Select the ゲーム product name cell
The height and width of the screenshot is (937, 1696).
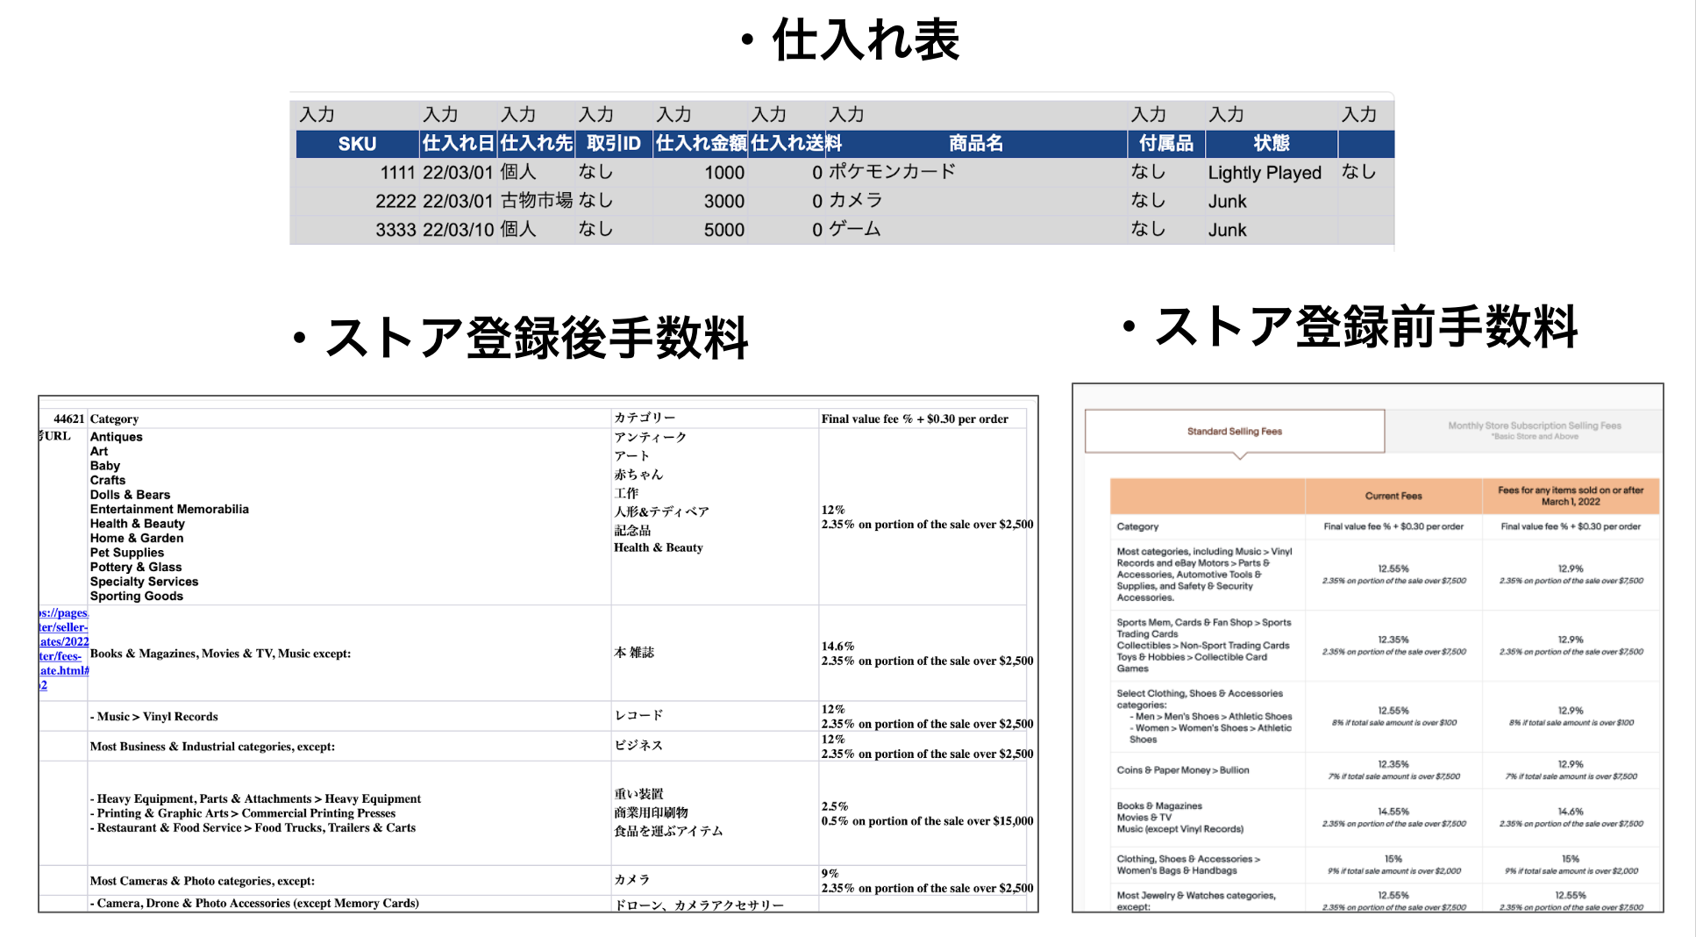(975, 230)
